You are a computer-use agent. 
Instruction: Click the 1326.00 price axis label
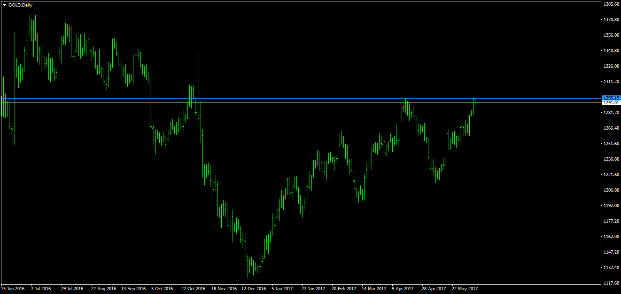click(x=612, y=66)
